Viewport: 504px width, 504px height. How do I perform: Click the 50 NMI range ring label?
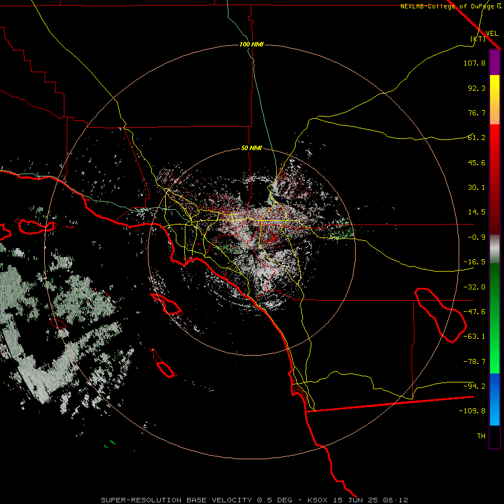(x=251, y=148)
